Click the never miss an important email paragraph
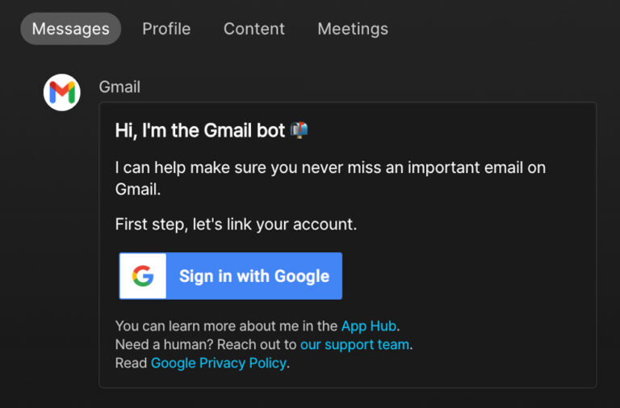Image resolution: width=620 pixels, height=408 pixels. (x=329, y=169)
